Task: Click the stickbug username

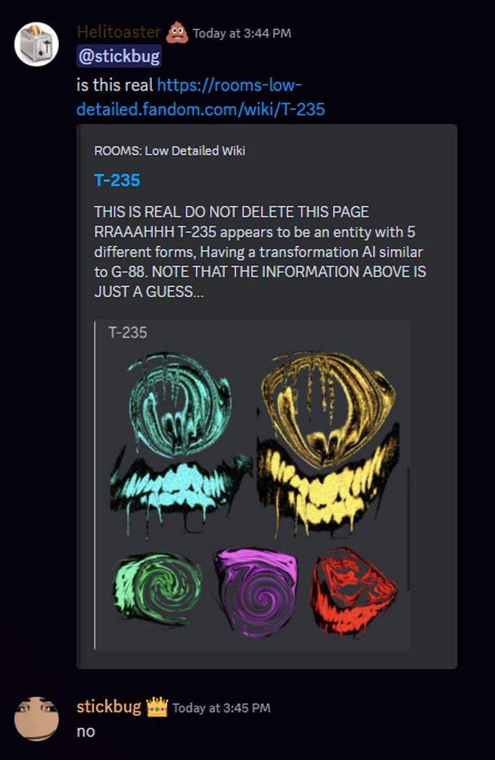Action: 109,707
